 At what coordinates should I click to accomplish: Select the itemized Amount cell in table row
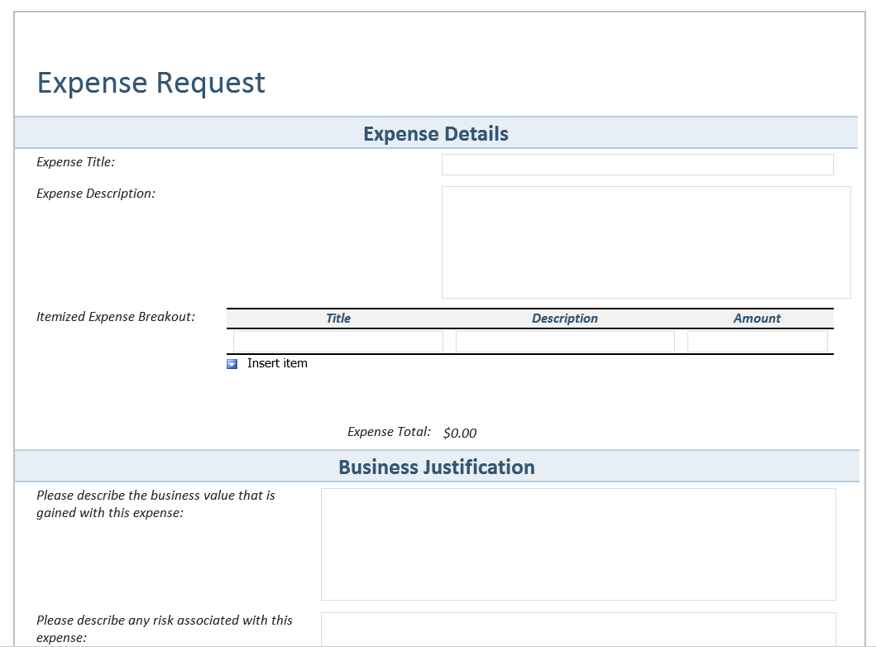(x=757, y=342)
